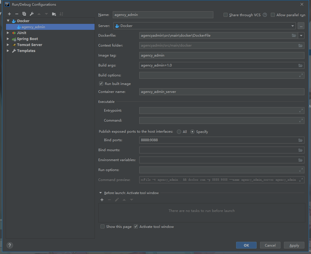This screenshot has height=254, width=311.
Task: Move the configuration down in the toolbar
Action: click(x=46, y=14)
